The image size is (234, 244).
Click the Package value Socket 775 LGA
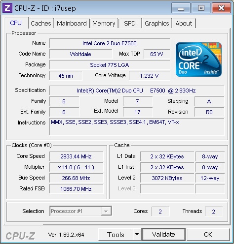[x=110, y=65]
